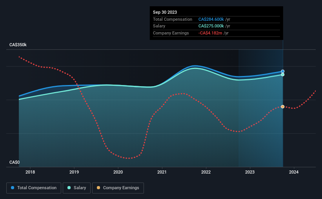The width and height of the screenshot is (322, 199).
Task: Select the 2019 axis label
Action: (x=74, y=172)
